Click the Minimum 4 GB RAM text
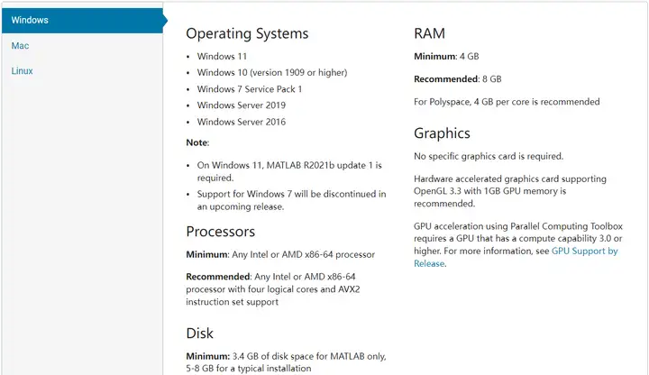 tap(446, 56)
